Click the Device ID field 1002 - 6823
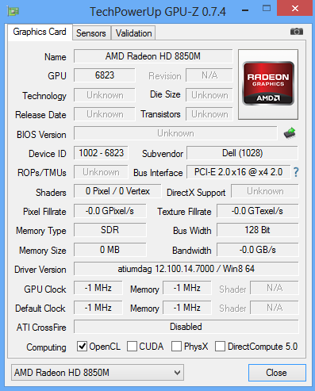Screen dimensions: 315x391 tap(101, 153)
